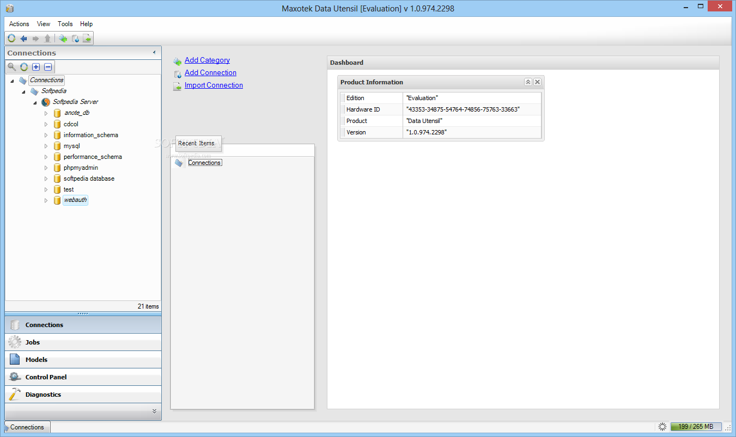Switch to the Jobs navigation section
This screenshot has width=736, height=437.
[83, 342]
